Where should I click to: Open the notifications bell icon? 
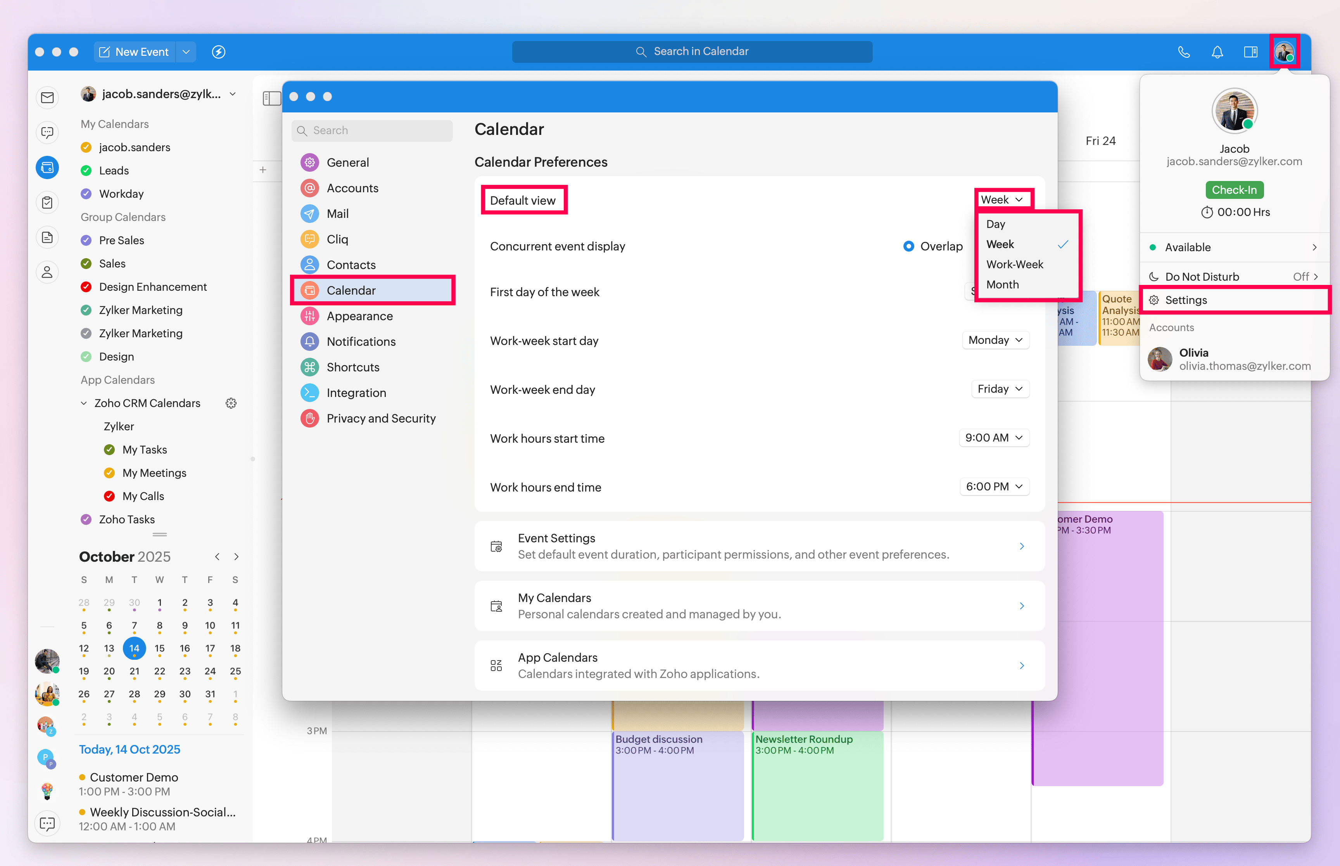click(x=1217, y=52)
